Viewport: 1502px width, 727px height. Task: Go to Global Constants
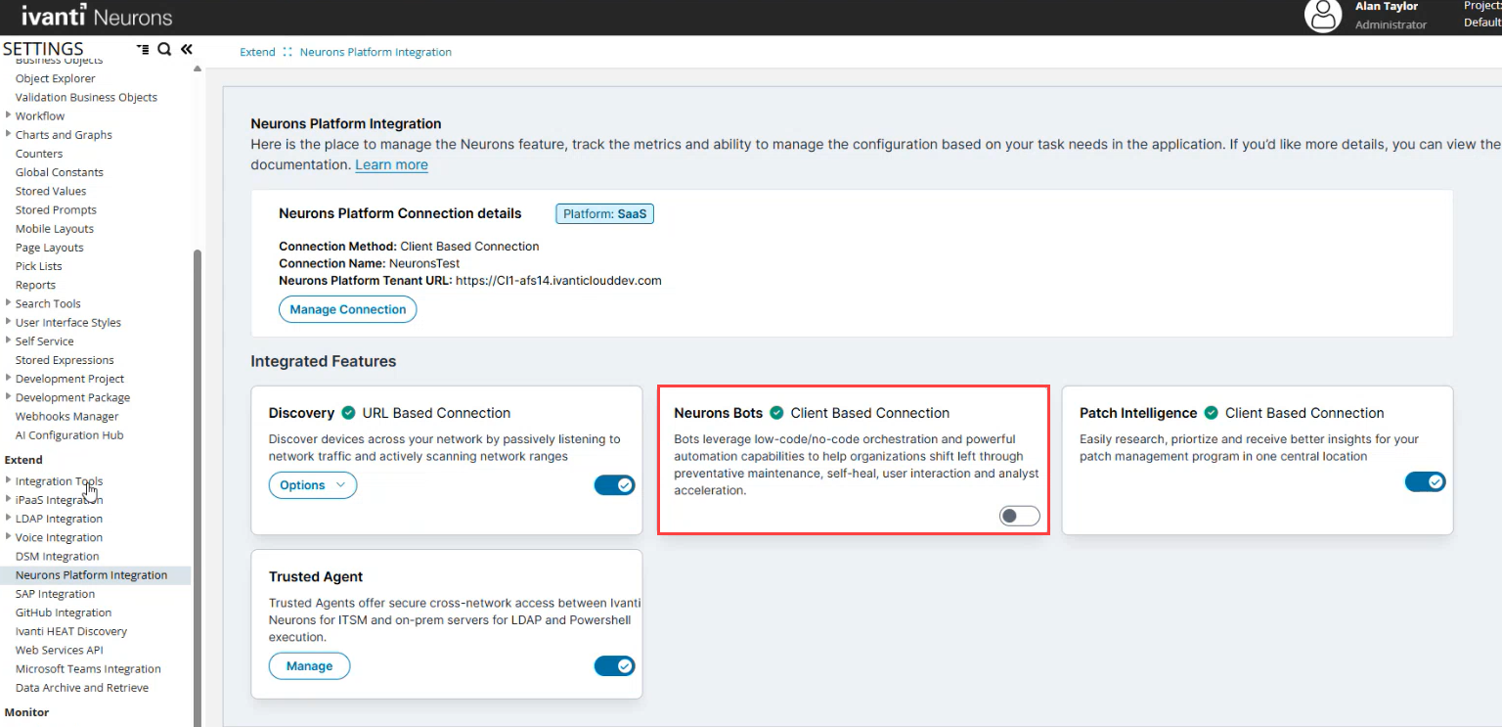(60, 172)
